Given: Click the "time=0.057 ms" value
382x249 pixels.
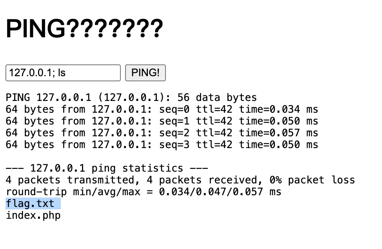Looking at the screenshot, I should pyautogui.click(x=278, y=133).
